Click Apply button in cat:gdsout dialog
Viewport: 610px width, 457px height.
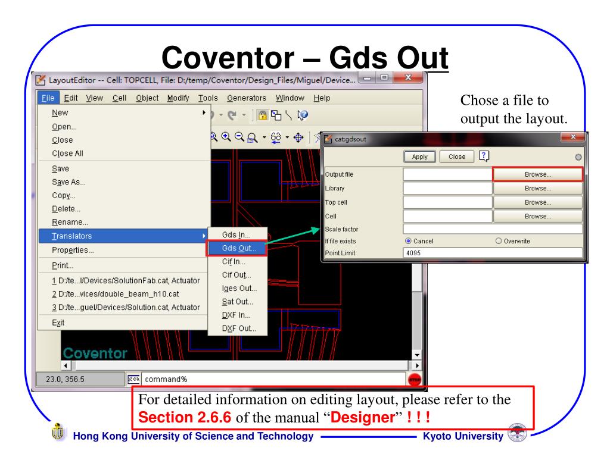420,156
